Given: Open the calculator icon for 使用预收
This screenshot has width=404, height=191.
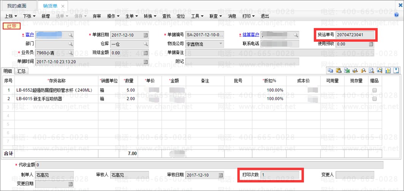Looking at the screenshot, I should click(x=371, y=44).
